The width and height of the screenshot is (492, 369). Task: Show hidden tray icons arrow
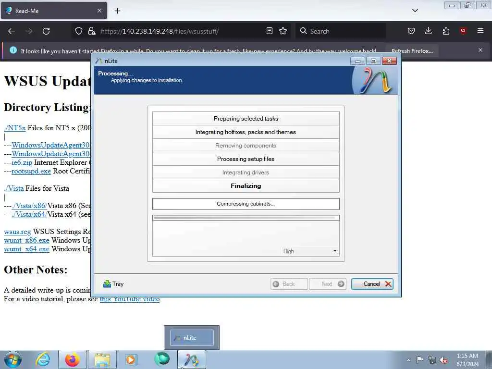(x=408, y=360)
